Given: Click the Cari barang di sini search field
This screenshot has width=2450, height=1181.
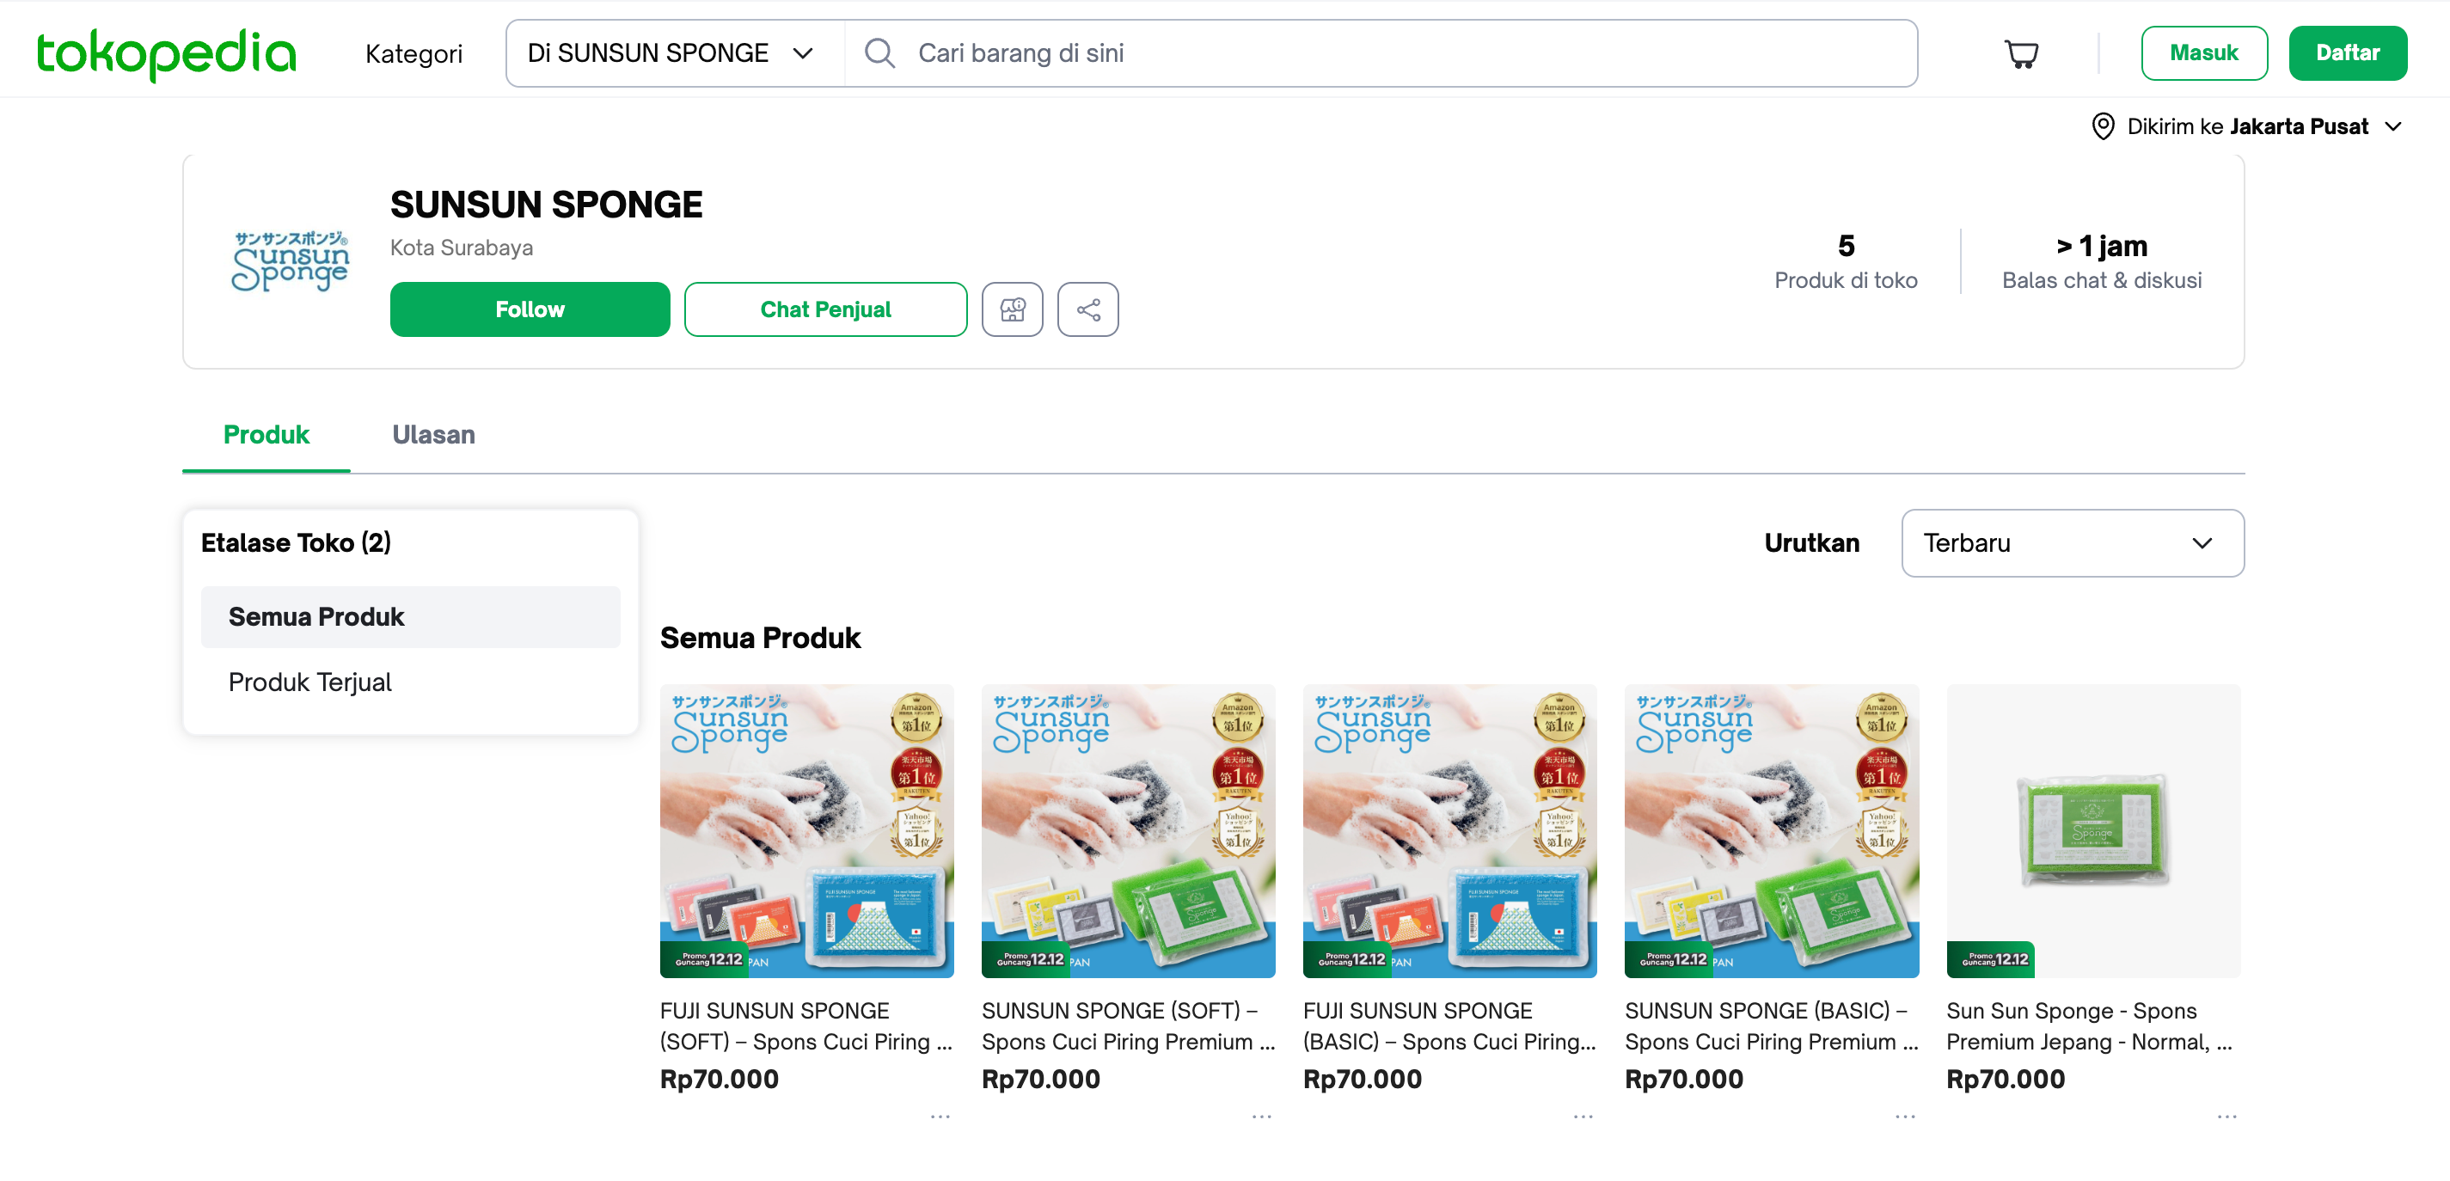Looking at the screenshot, I should click(x=1379, y=53).
